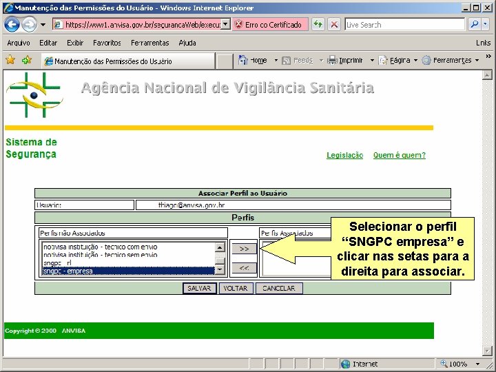Open a new blank tab
This screenshot has height=372, width=496.
(225, 61)
